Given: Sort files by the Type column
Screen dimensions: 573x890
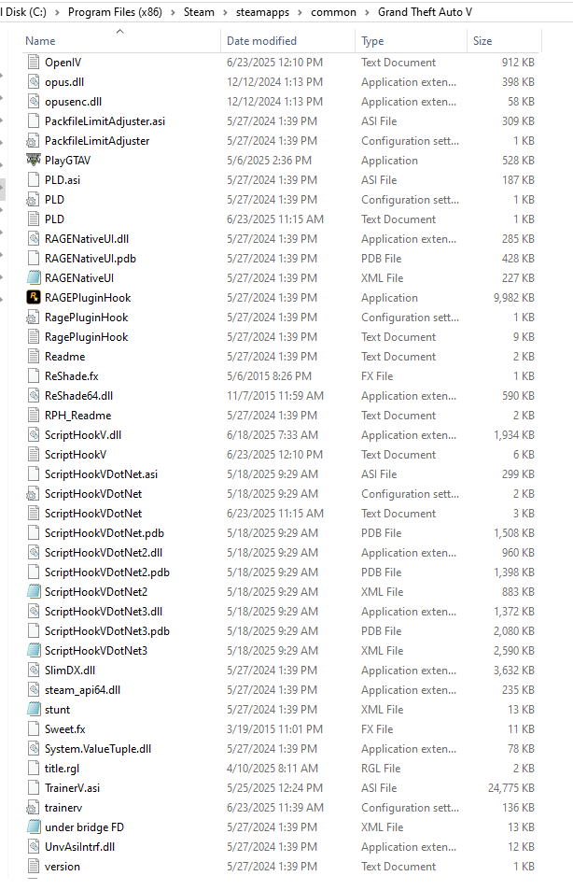Looking at the screenshot, I should [x=372, y=41].
